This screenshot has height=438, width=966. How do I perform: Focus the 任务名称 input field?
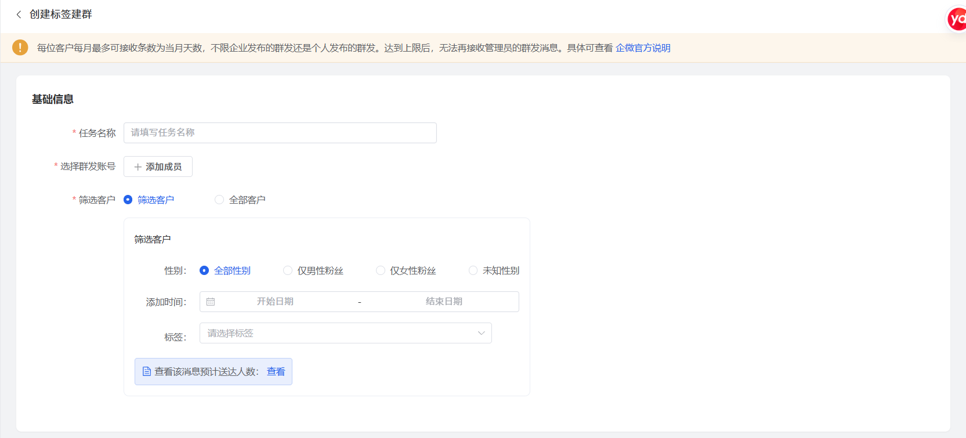coord(280,133)
